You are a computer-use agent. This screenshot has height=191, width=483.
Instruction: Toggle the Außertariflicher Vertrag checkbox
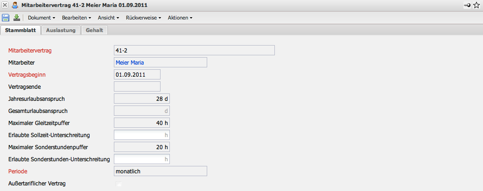[x=119, y=184]
